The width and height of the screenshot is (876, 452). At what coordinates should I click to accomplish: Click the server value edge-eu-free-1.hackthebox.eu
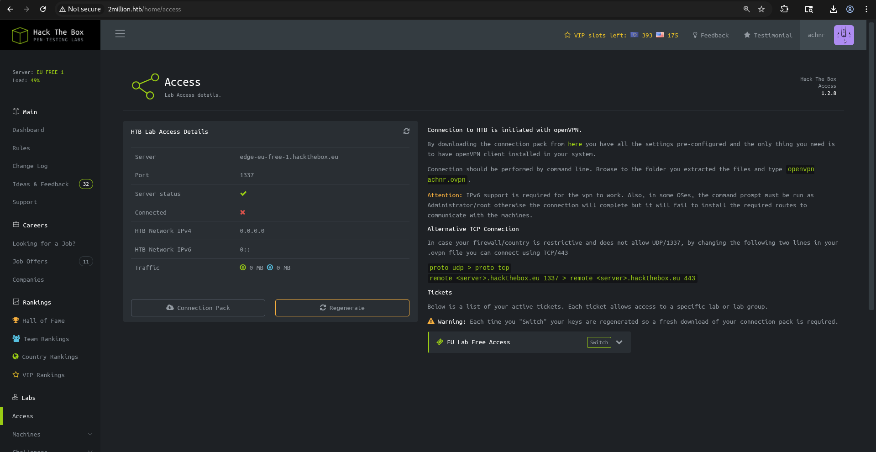289,157
